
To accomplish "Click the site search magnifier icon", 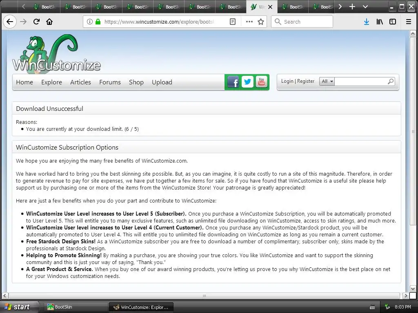I will (x=391, y=82).
